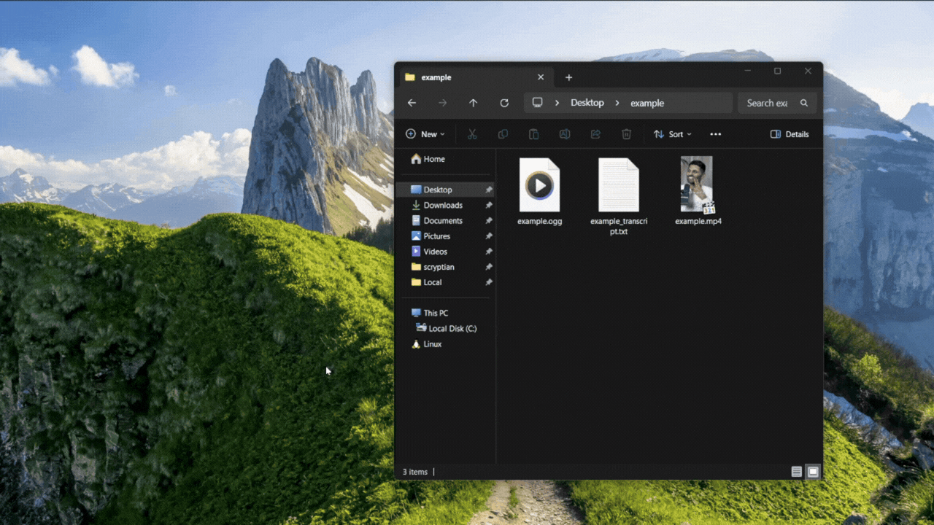
Task: Switch to details list view icon
Action: (x=797, y=472)
